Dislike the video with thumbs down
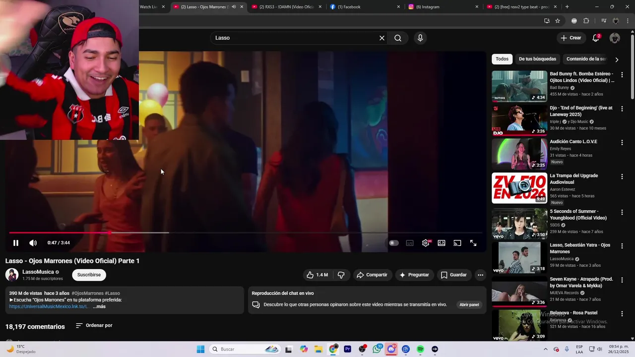Viewport: 635px width, 357px height. (x=341, y=275)
